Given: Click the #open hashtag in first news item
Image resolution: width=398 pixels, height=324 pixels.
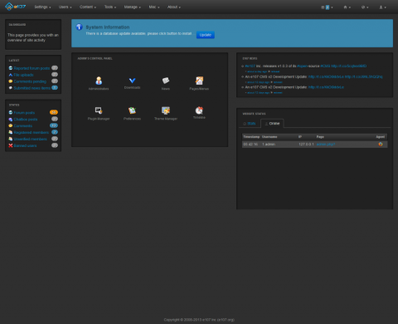Looking at the screenshot, I should coord(302,66).
